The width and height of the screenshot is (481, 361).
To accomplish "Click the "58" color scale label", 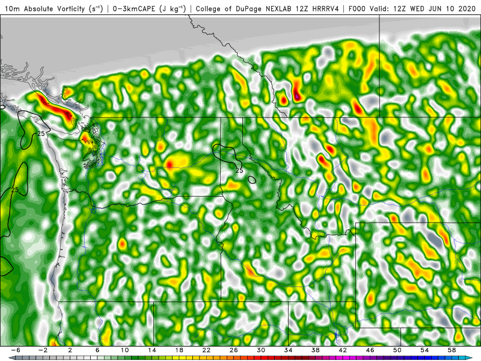I will 452,350.
